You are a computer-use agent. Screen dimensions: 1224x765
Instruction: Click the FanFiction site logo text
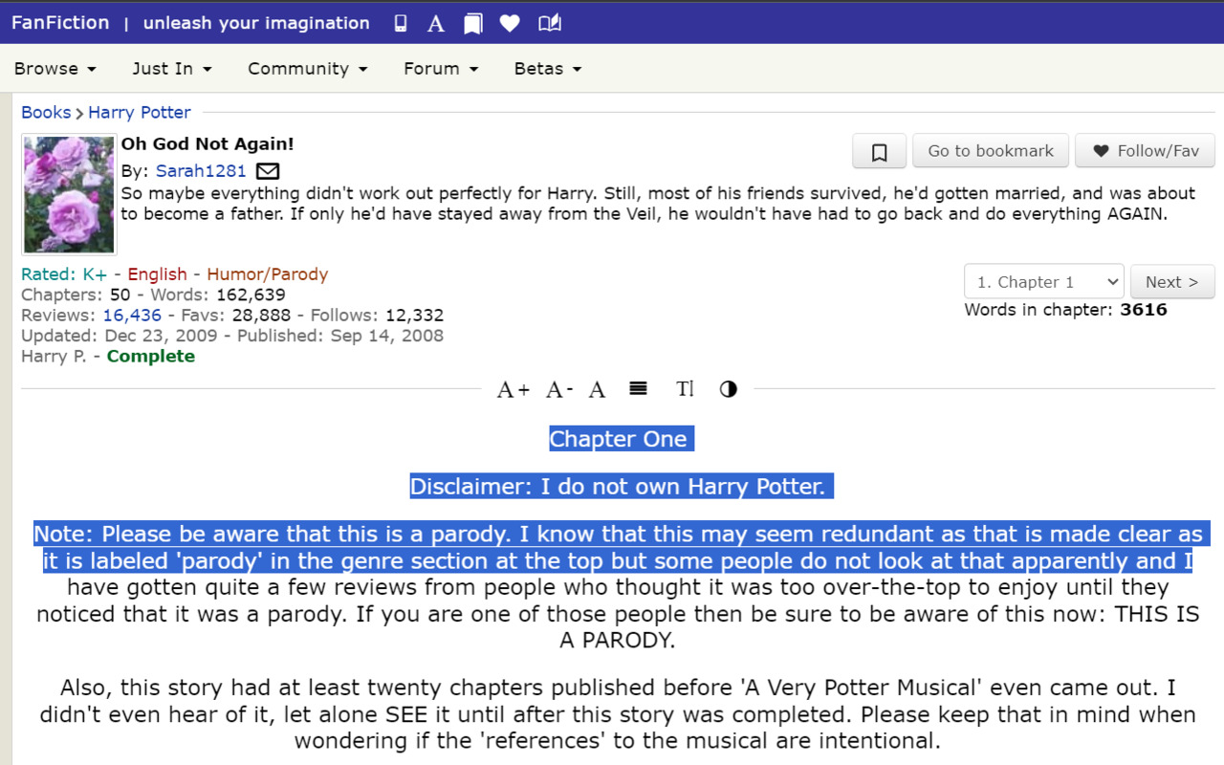pyautogui.click(x=60, y=23)
